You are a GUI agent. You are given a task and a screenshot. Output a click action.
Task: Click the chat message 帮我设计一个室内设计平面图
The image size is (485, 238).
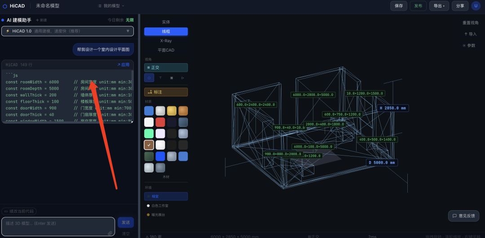(x=103, y=49)
